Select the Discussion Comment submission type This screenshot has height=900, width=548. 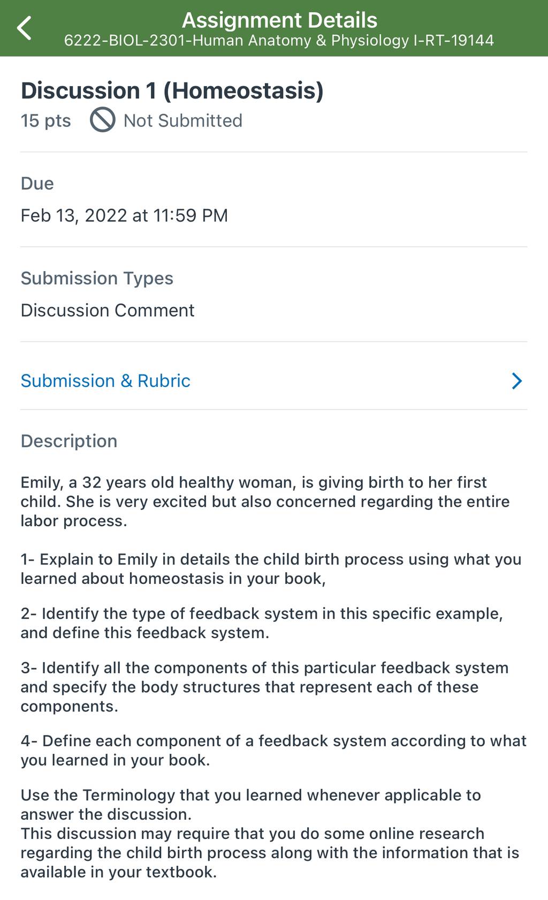coord(108,310)
